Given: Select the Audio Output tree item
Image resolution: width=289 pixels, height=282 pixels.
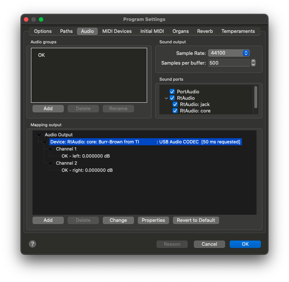Looking at the screenshot, I should tap(59, 135).
